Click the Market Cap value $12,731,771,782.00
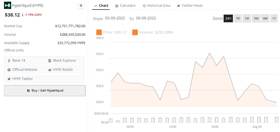Screen dimensions: 280x132 [x=70, y=26]
